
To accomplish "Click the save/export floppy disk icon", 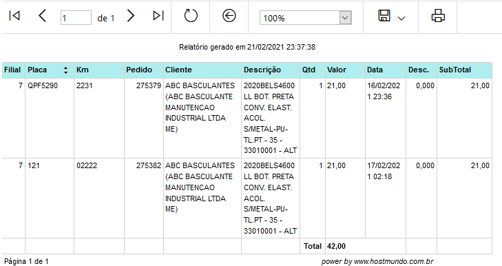I will 384,16.
